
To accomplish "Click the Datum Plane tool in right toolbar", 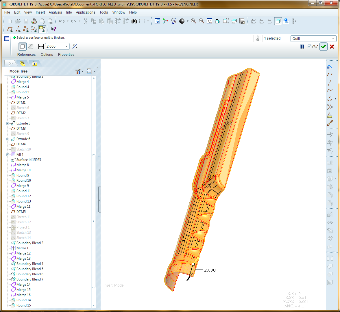I will [x=330, y=75].
